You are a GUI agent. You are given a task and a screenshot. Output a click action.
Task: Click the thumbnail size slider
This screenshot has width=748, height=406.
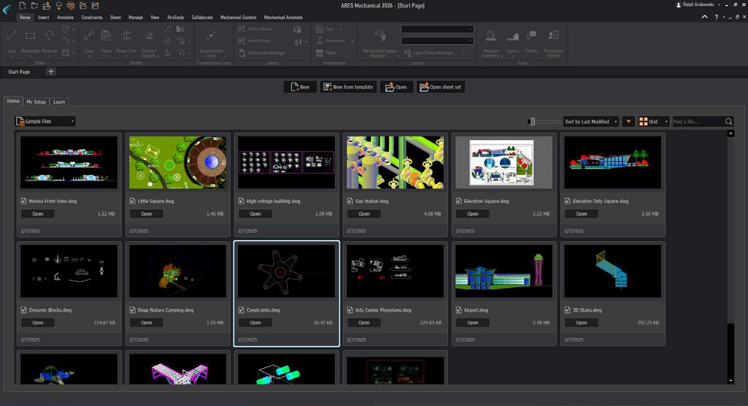532,121
